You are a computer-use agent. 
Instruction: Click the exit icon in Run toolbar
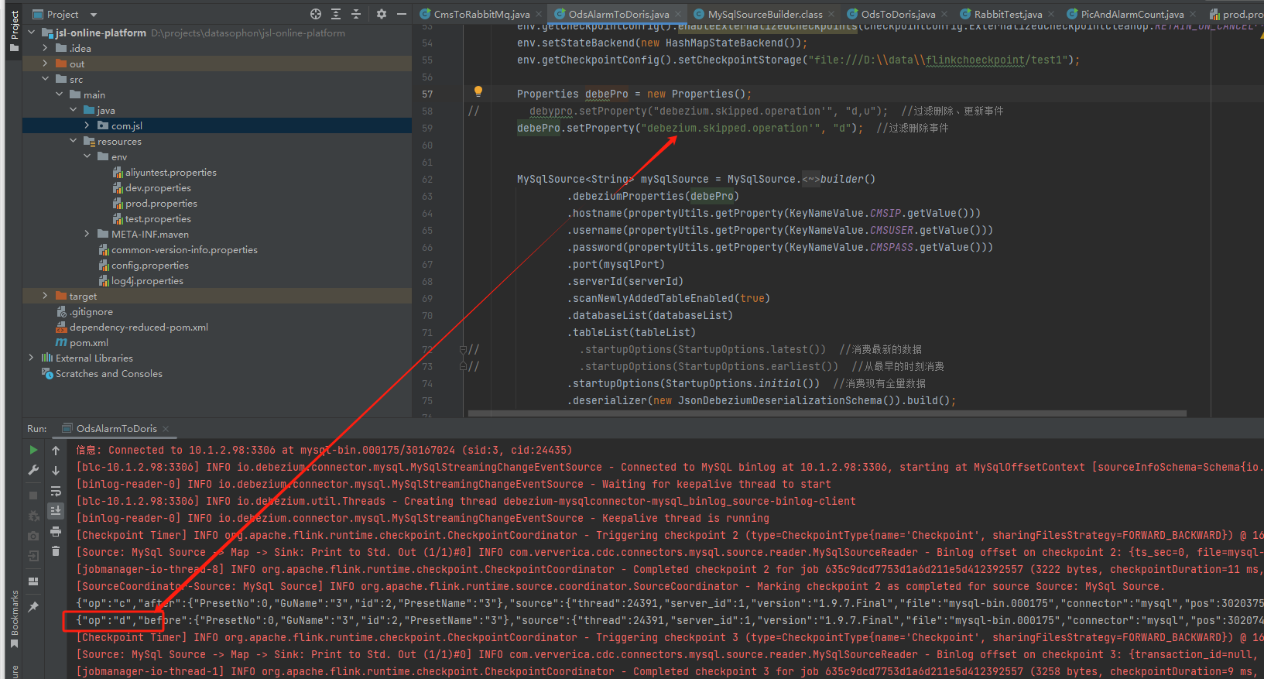[x=33, y=556]
